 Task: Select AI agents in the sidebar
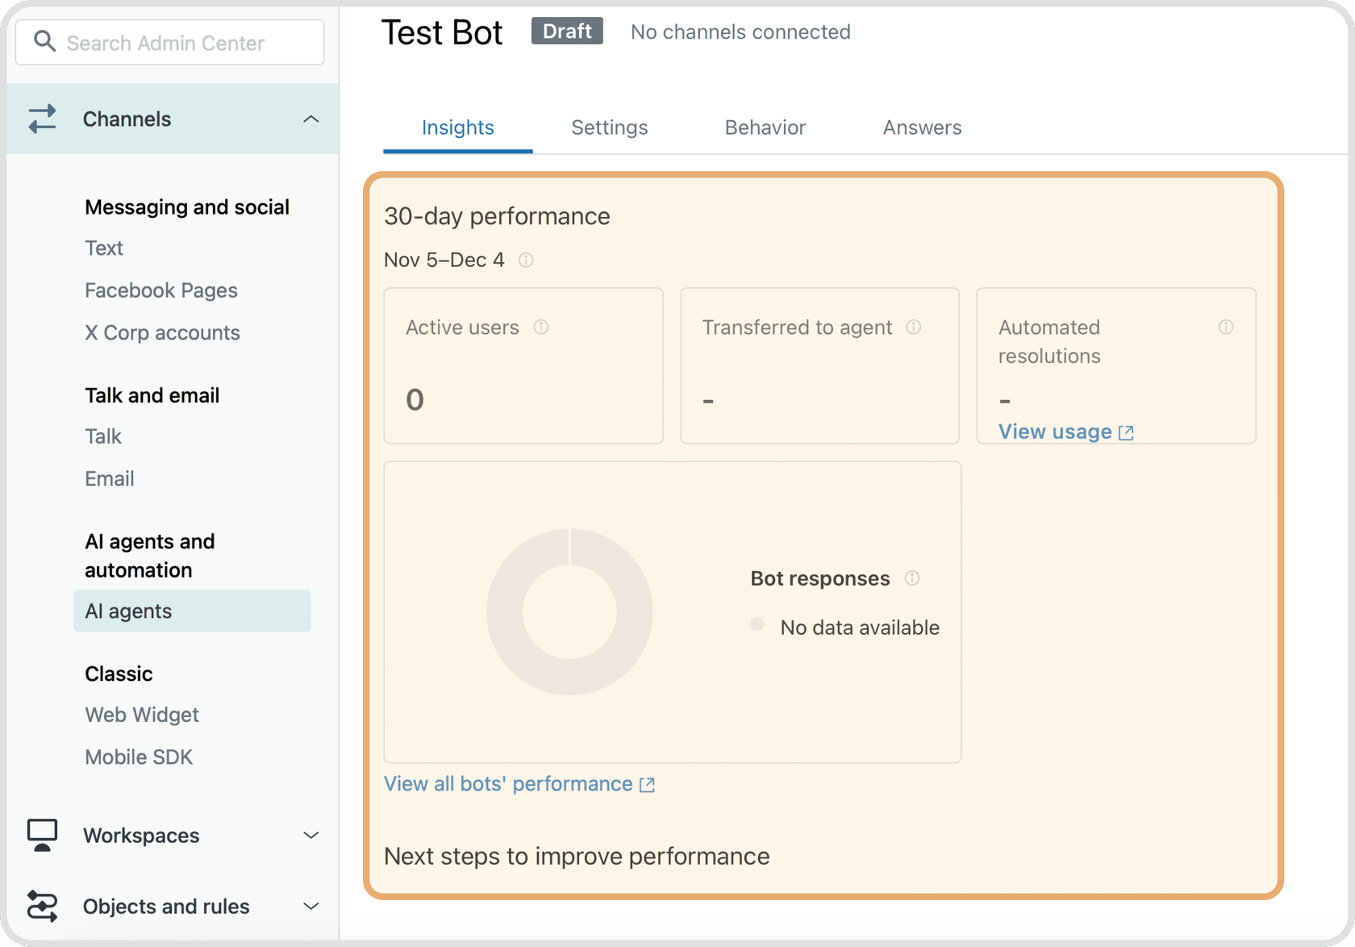pyautogui.click(x=128, y=611)
